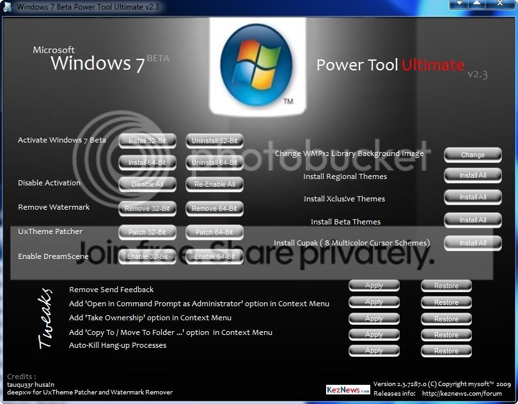Click the title bar dropdown arrow button
This screenshot has width=518, height=404.
(x=459, y=4)
